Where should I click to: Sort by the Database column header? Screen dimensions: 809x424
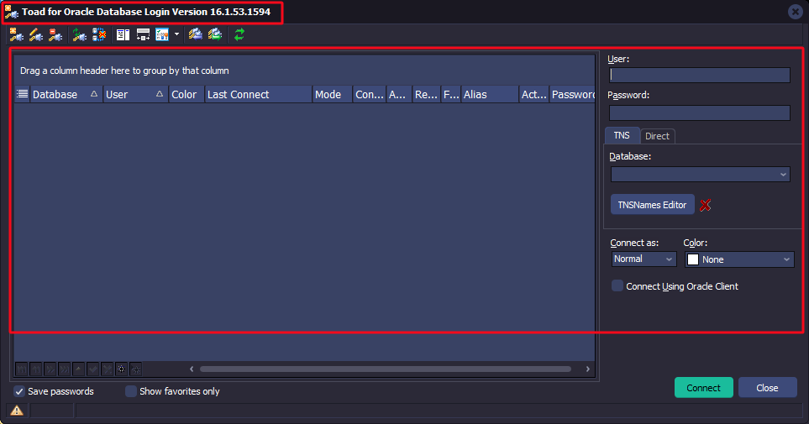[65, 94]
